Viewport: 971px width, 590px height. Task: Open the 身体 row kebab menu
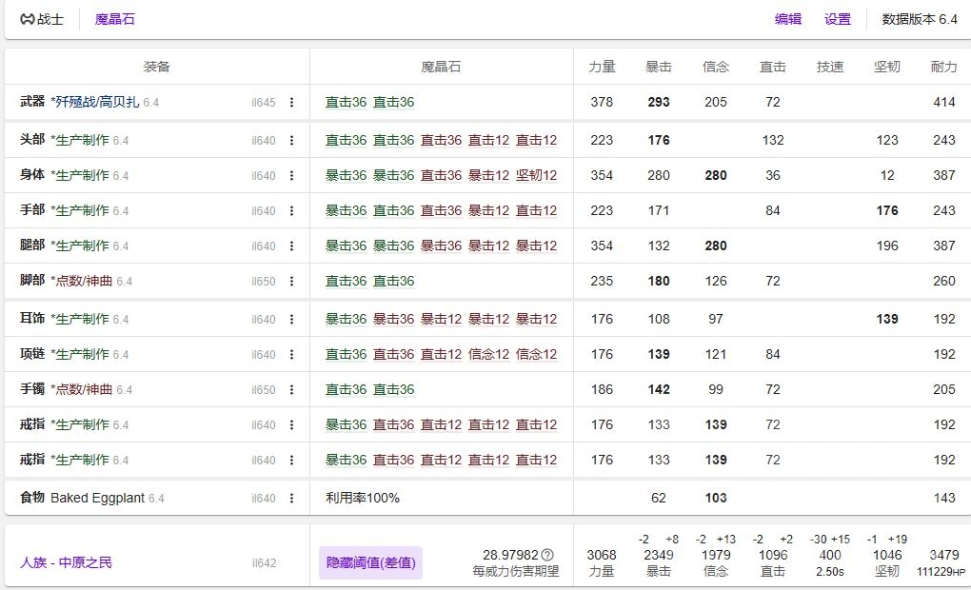click(x=292, y=175)
